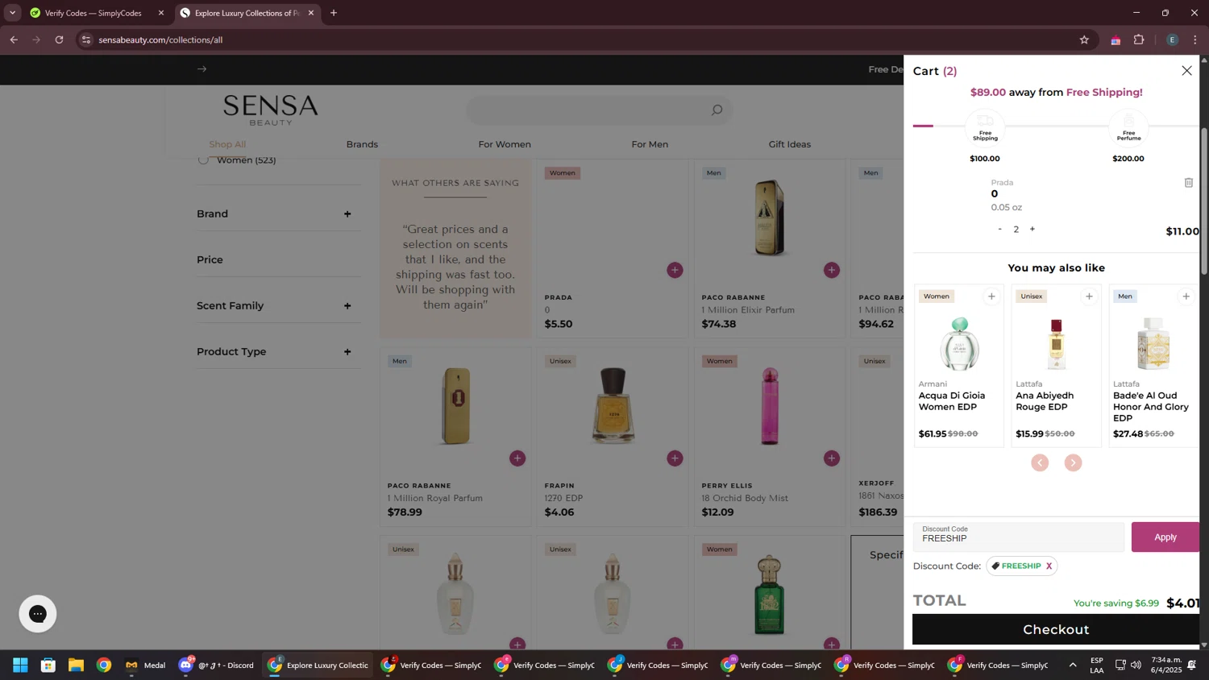Open the volume control in tray
The image size is (1209, 680).
point(1136,665)
